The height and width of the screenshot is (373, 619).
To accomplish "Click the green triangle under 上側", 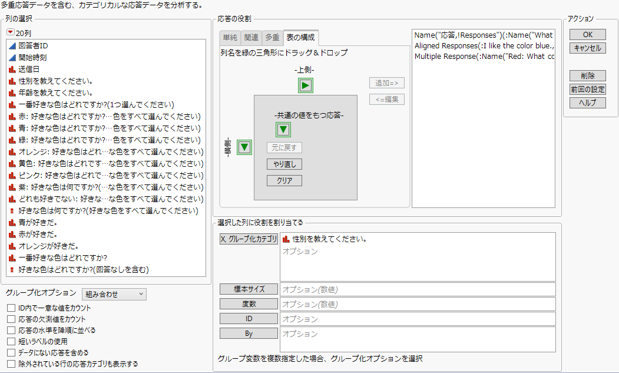I will click(x=305, y=85).
